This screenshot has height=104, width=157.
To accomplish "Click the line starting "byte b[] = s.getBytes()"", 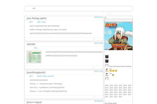I will coord(47,87).
